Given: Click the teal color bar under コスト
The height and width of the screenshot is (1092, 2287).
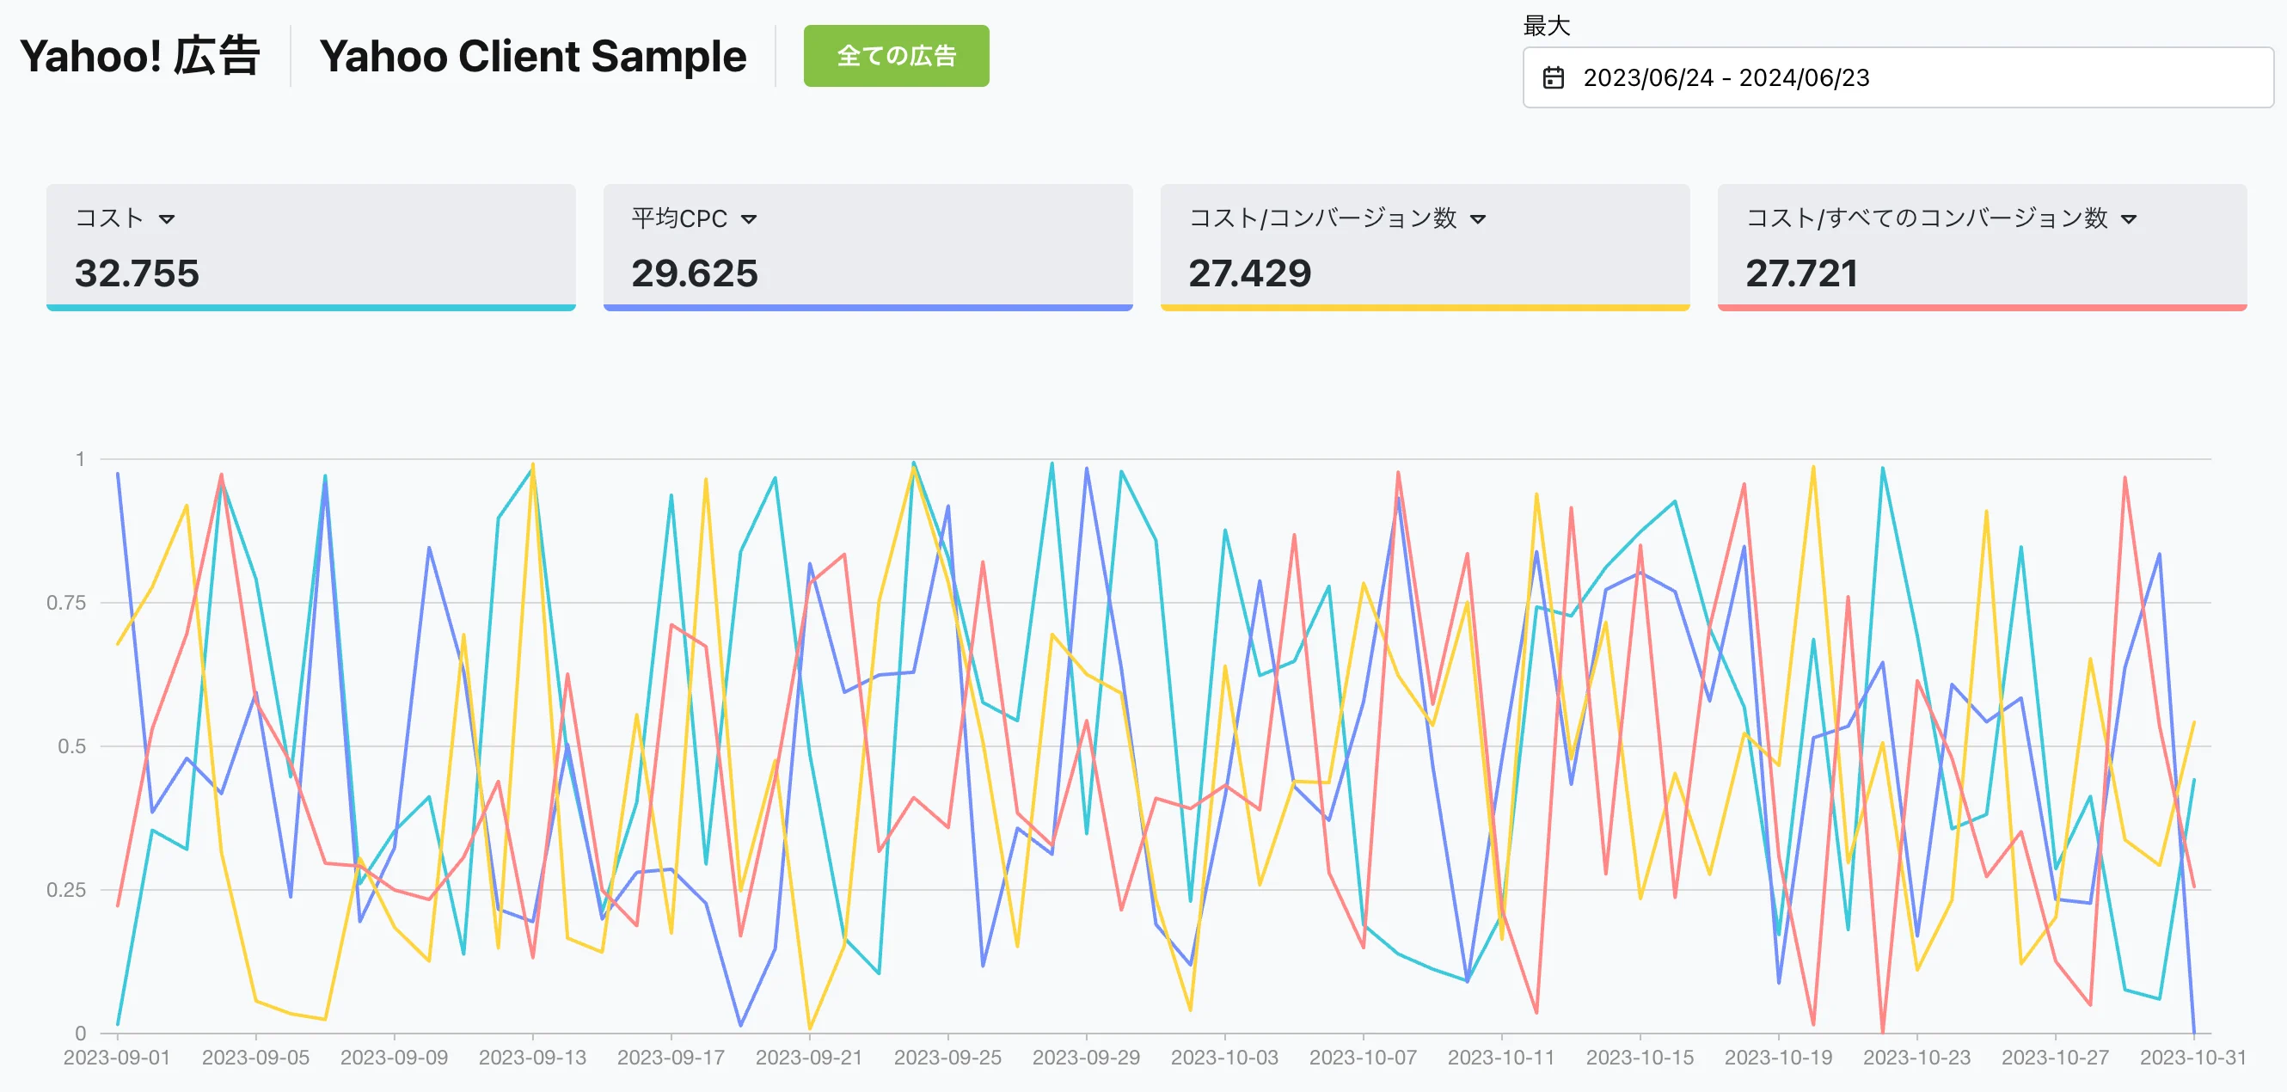Looking at the screenshot, I should tap(310, 308).
